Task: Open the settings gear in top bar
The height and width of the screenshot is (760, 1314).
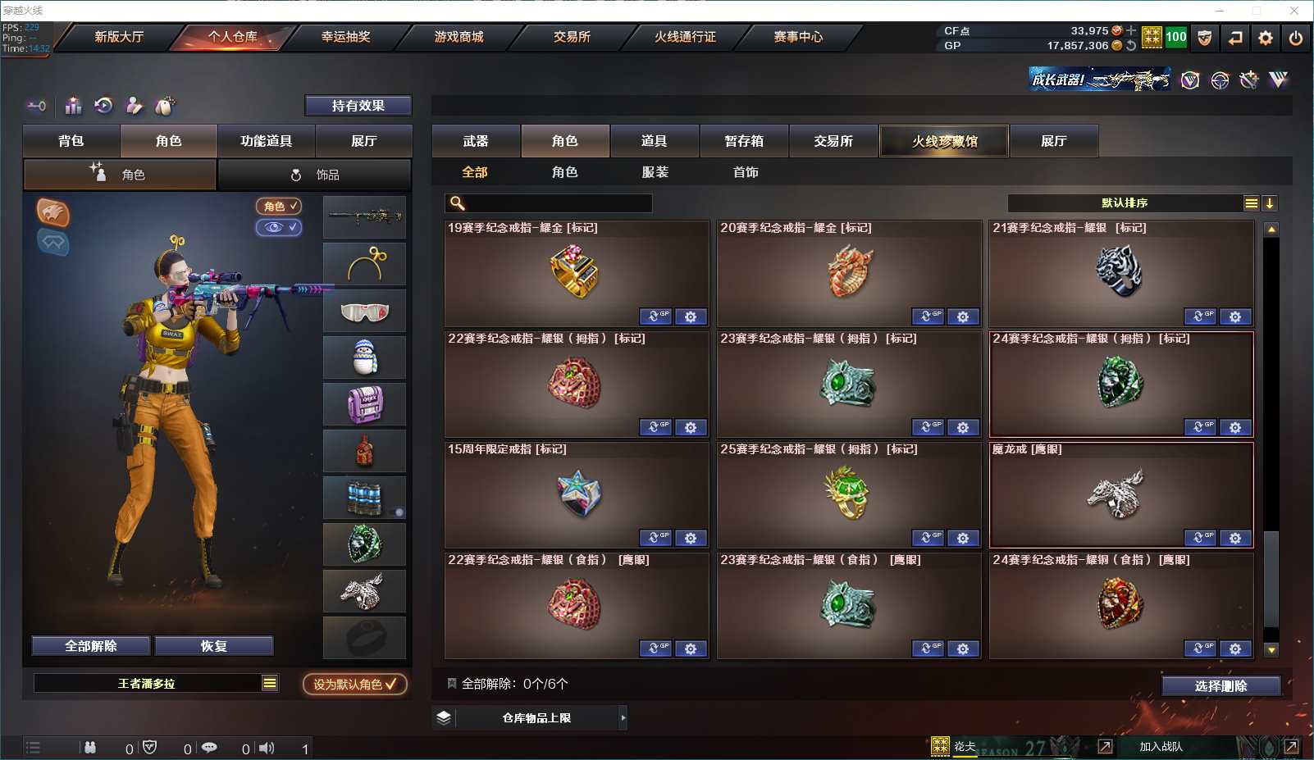Action: (x=1266, y=38)
